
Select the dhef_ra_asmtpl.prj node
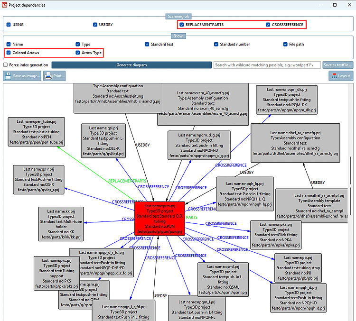pos(312,206)
